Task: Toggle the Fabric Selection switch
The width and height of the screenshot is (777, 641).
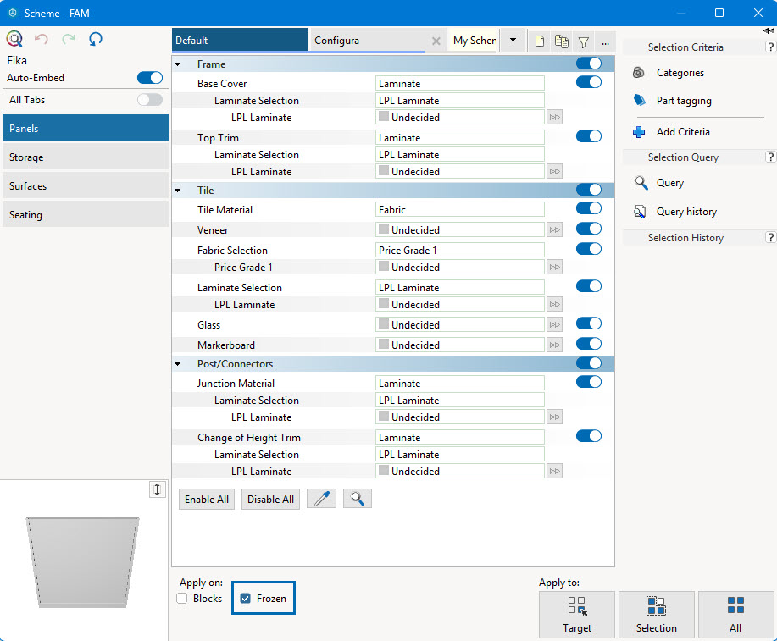Action: click(x=589, y=249)
